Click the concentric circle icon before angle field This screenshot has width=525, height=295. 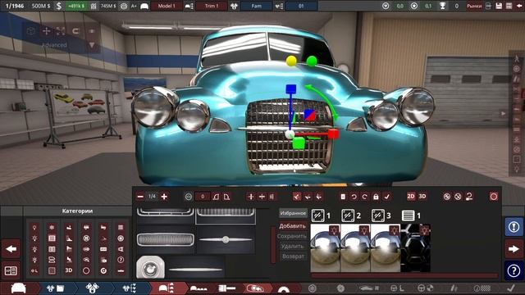(189, 197)
